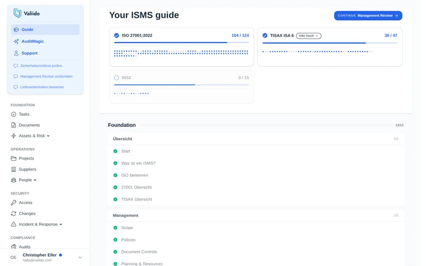This screenshot has height=266, width=426.
Task: Click the Documents file icon
Action: pos(13,125)
